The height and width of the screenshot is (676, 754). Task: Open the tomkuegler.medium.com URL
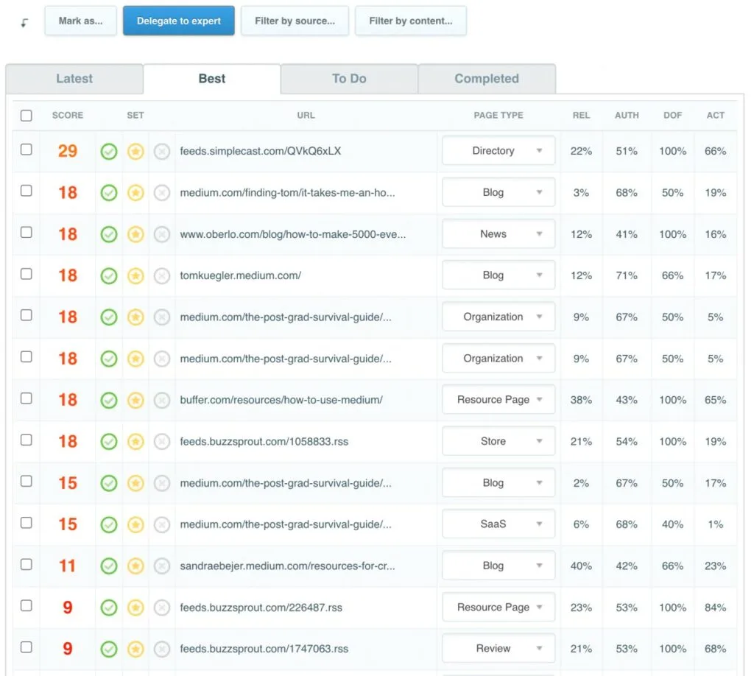[241, 275]
